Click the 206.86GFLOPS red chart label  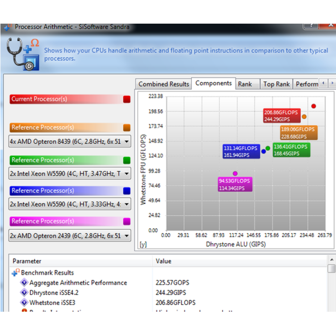(282, 116)
